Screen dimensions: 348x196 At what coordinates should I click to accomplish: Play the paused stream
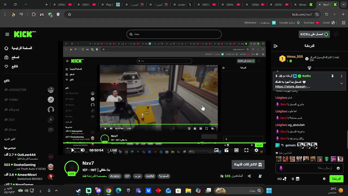coord(73,150)
